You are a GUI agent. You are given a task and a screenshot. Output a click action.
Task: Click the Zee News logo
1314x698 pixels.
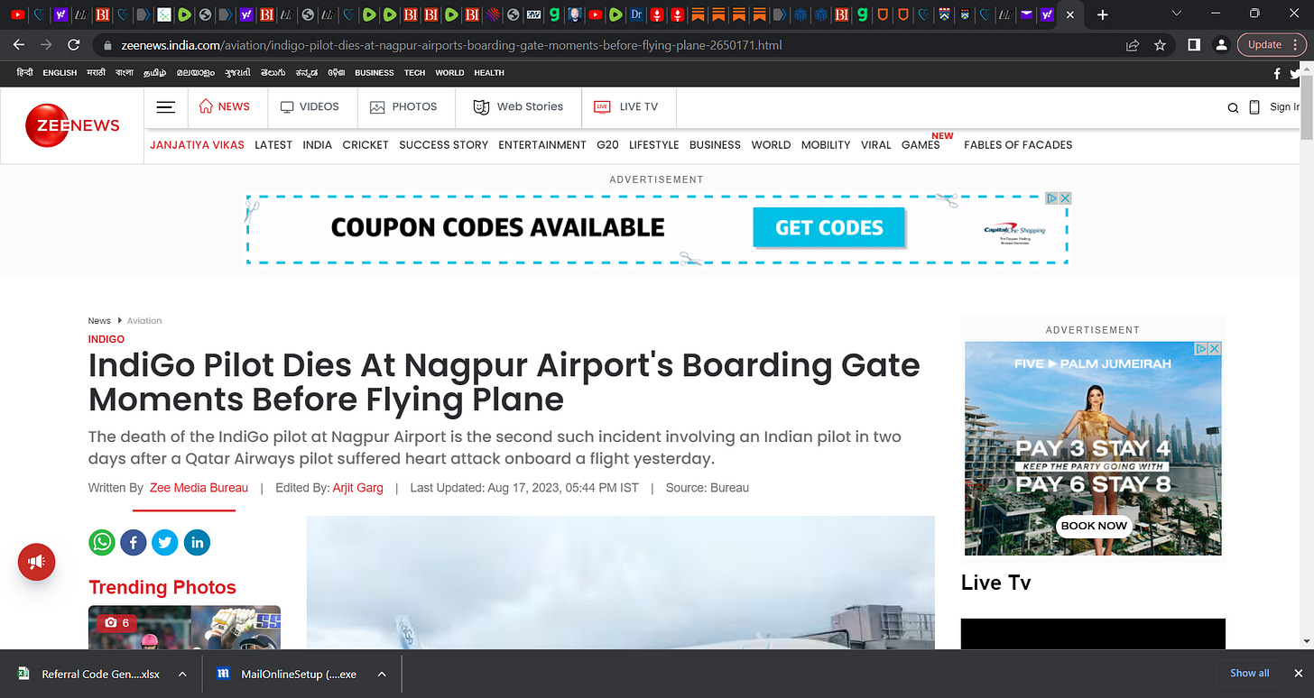pyautogui.click(x=72, y=125)
